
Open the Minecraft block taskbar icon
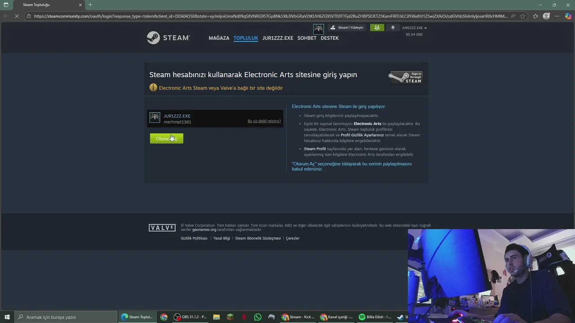[x=230, y=317]
